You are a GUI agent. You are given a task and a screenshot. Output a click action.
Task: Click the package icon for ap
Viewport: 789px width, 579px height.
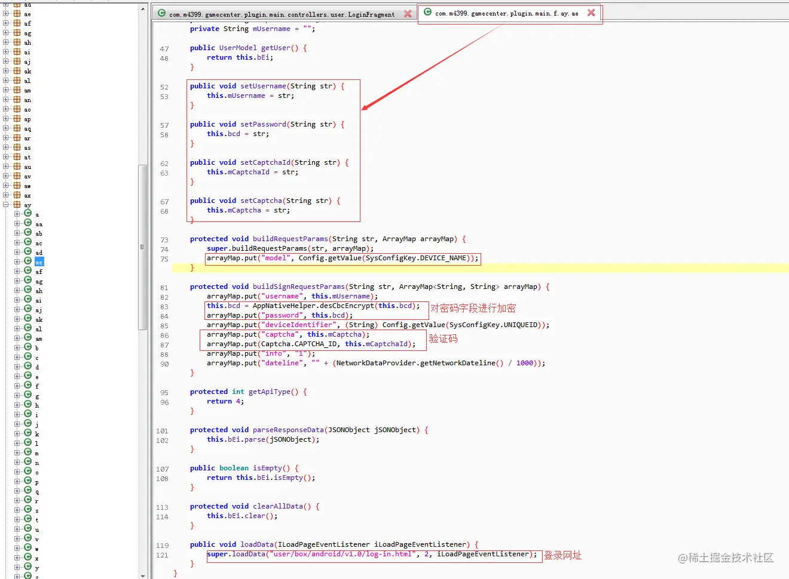click(17, 119)
